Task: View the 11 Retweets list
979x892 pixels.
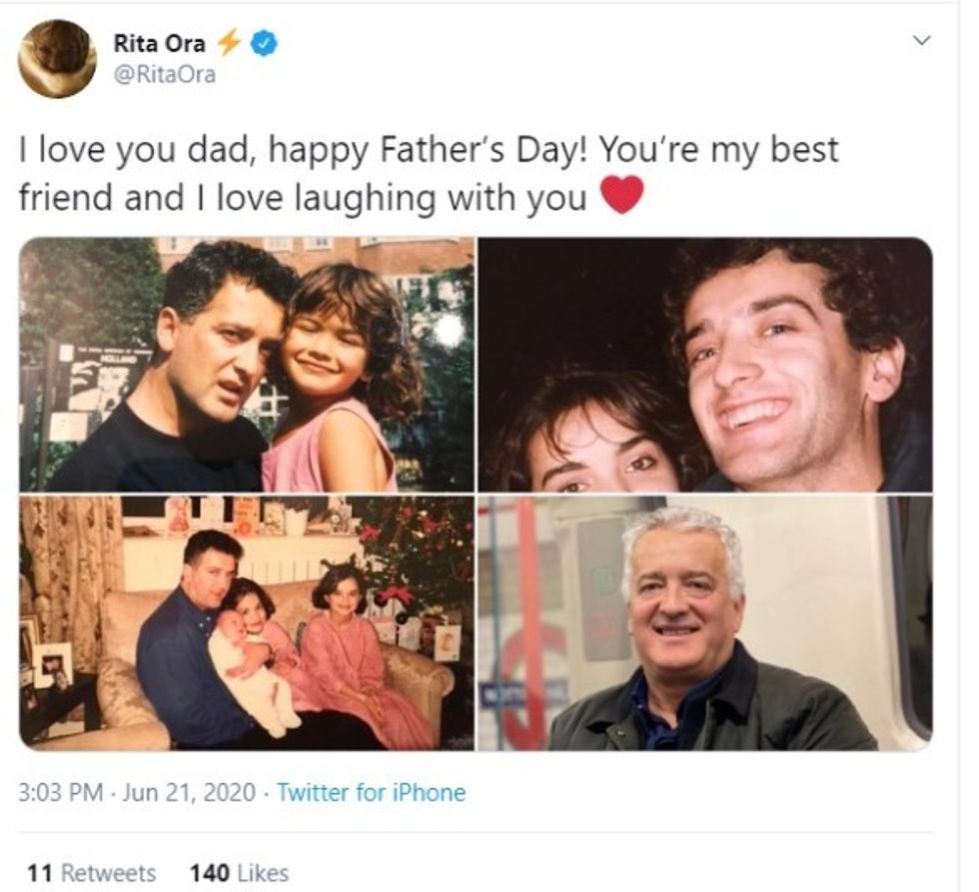Action: [92, 873]
